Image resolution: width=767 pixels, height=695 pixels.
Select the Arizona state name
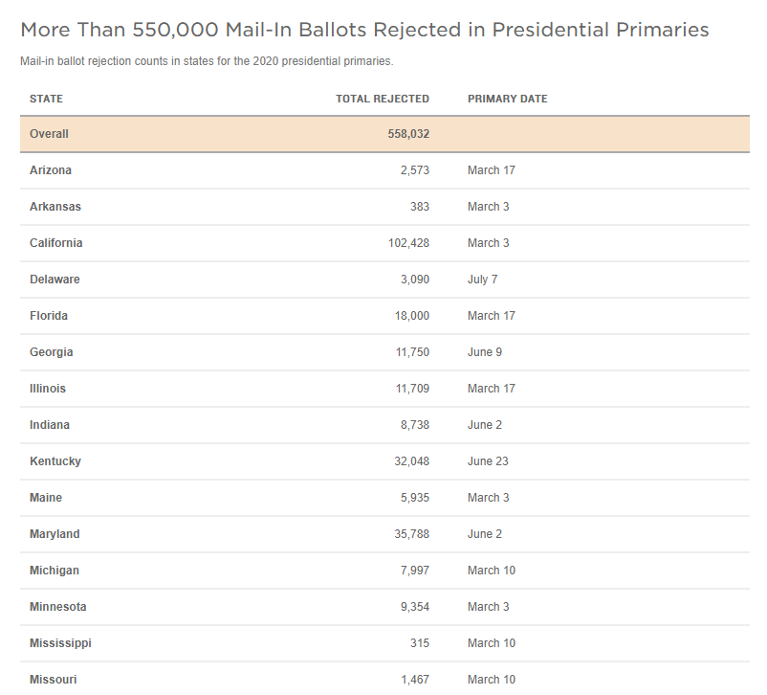coord(51,170)
